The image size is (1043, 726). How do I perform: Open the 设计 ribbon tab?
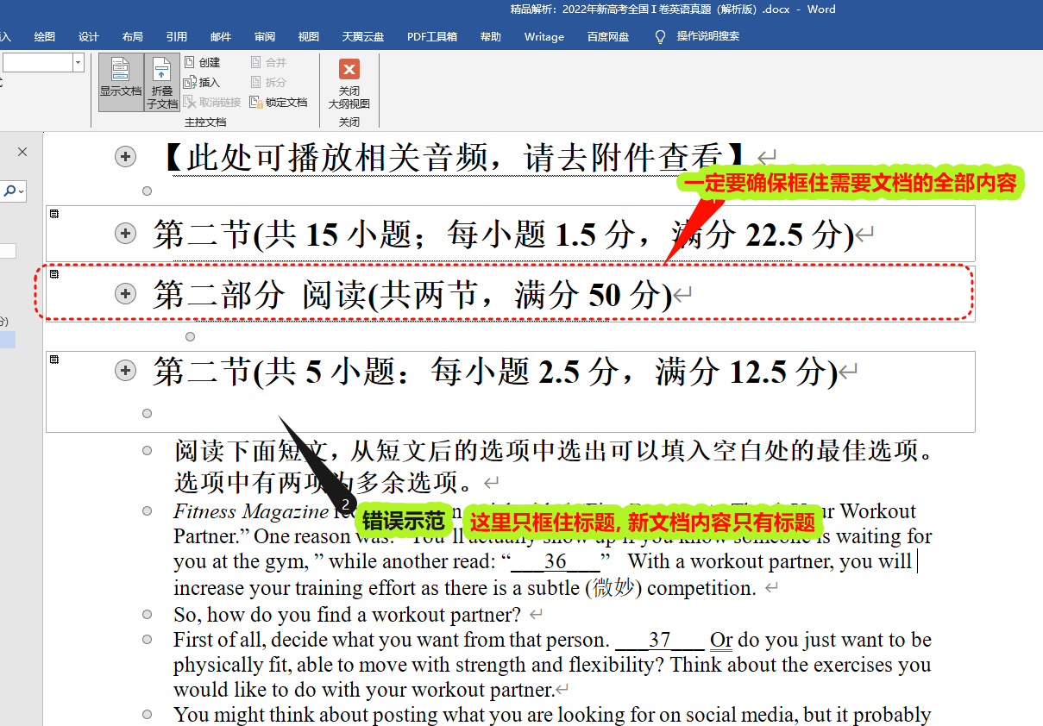click(89, 36)
